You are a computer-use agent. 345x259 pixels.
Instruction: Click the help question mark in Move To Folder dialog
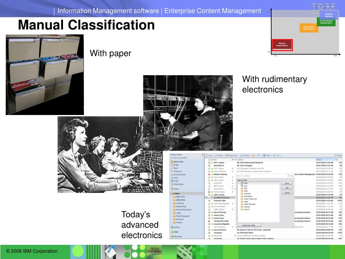coord(288,176)
